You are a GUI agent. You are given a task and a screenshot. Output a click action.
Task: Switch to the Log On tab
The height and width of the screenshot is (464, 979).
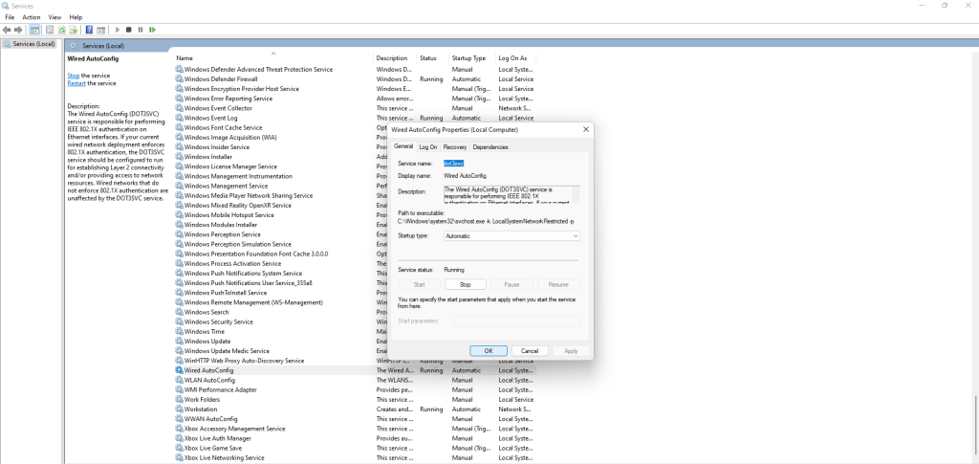(x=428, y=146)
